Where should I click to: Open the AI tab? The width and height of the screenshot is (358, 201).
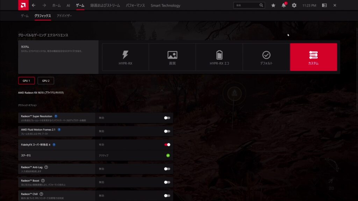point(68,6)
